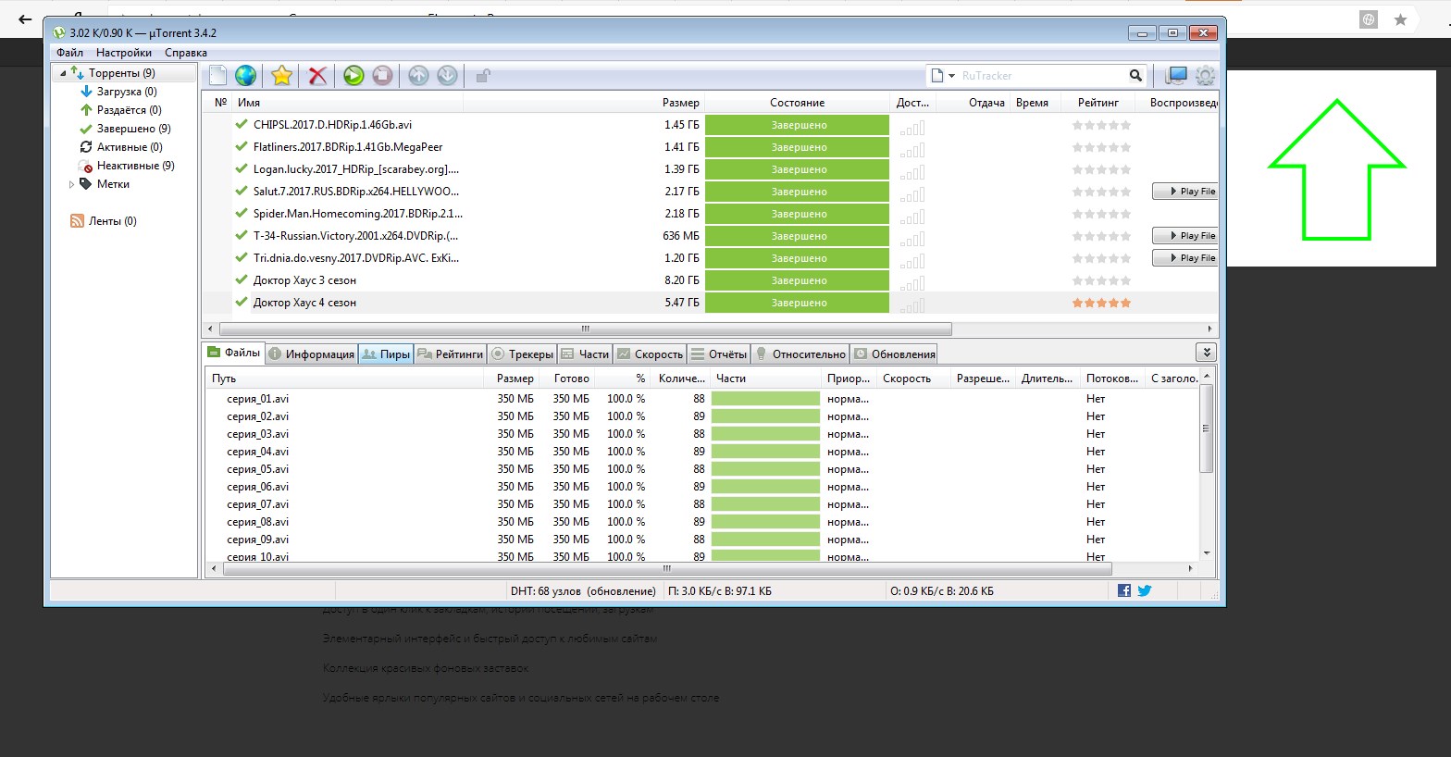This screenshot has height=757, width=1451.
Task: Click Add Torrent from URL globe icon
Action: [245, 76]
